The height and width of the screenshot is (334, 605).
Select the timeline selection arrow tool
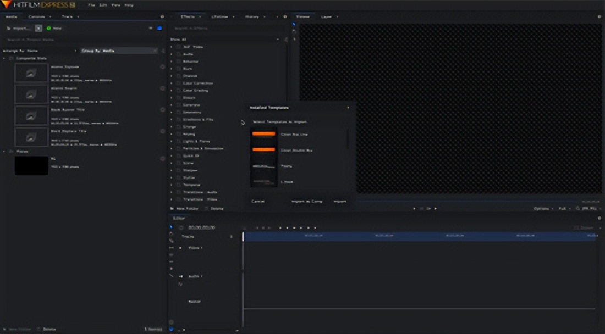(x=171, y=227)
